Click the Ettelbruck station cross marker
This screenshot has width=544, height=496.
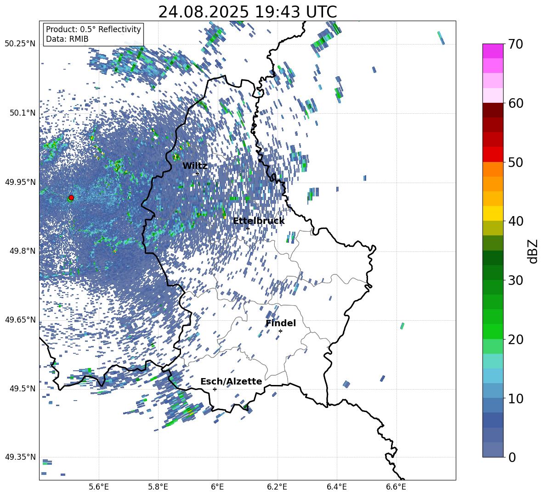point(248,228)
